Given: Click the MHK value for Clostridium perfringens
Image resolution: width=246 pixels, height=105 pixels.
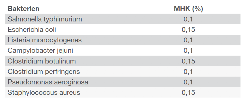Looking at the screenshot, I should coord(188,72).
